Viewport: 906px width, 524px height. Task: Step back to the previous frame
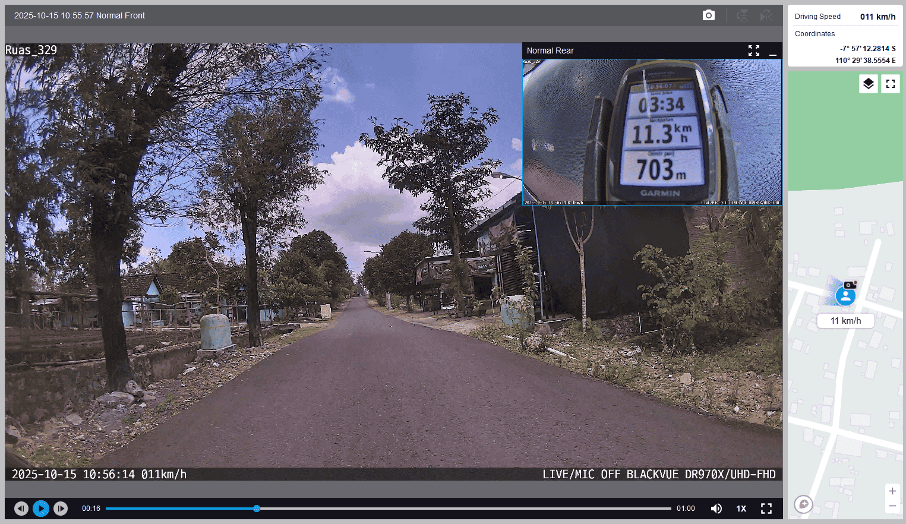(x=21, y=509)
